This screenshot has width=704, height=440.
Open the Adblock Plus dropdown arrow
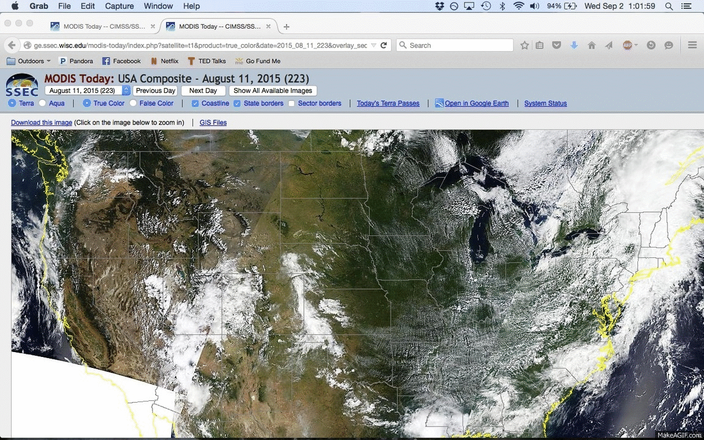pos(636,45)
